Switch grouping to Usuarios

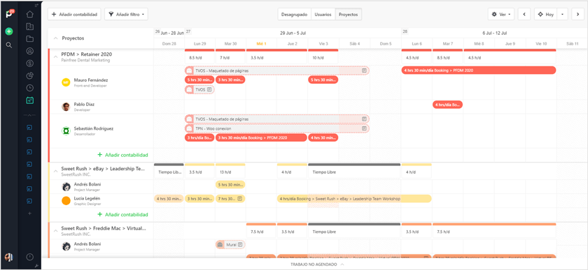coord(323,15)
